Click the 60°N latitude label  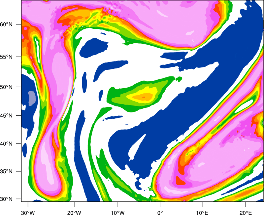pyautogui.click(x=6, y=24)
